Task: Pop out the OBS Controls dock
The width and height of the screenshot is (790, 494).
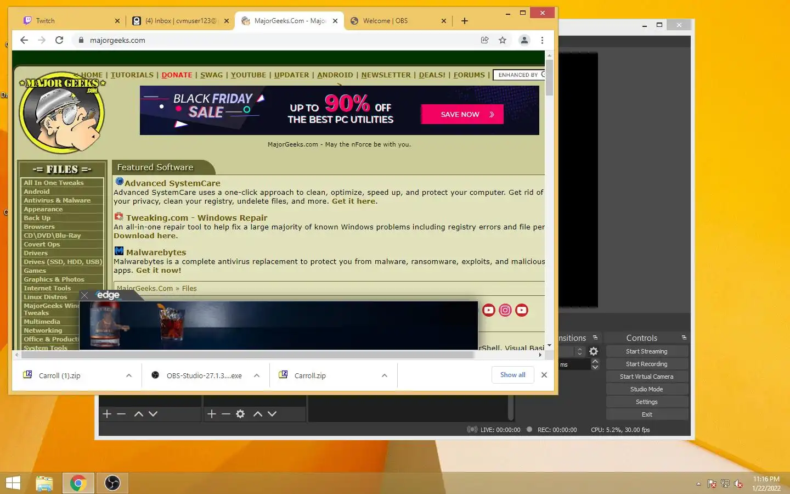Action: 684,338
